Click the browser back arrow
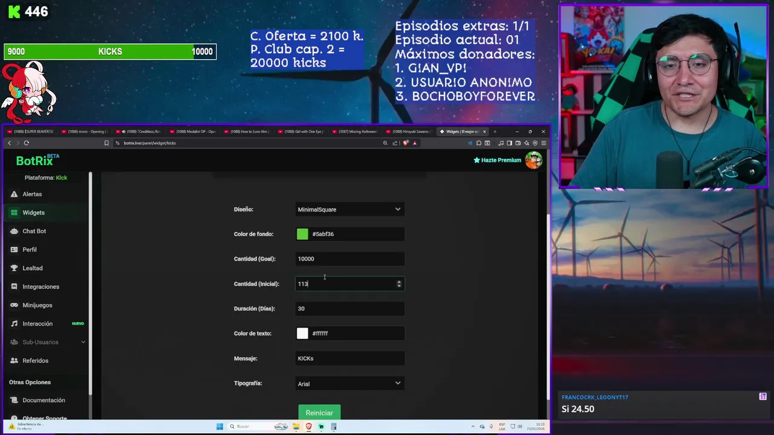Image resolution: width=774 pixels, height=435 pixels. (9, 143)
